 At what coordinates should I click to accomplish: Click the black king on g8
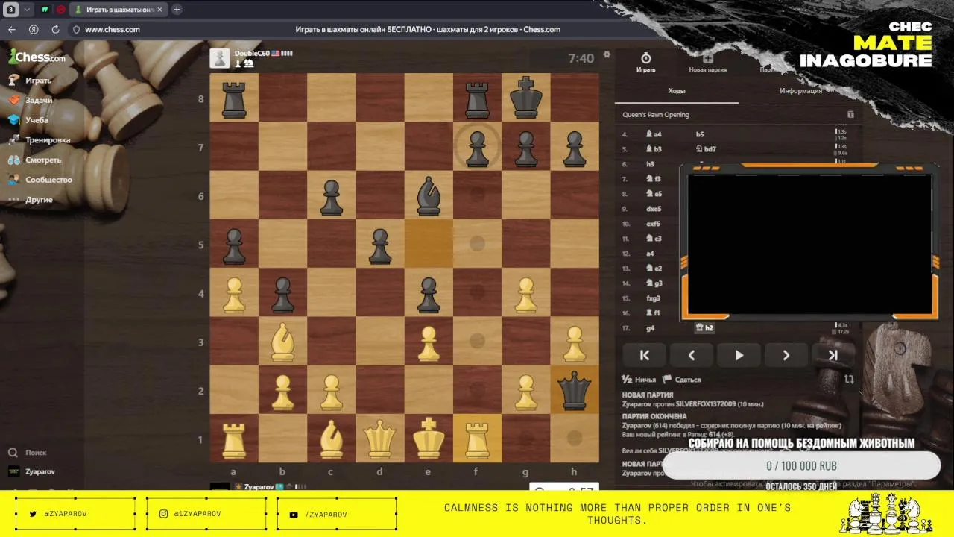pos(526,97)
